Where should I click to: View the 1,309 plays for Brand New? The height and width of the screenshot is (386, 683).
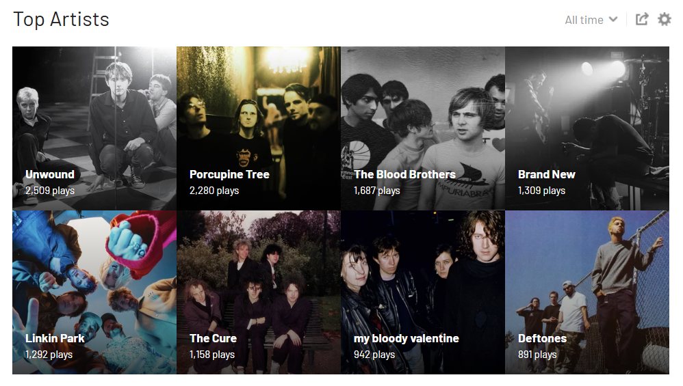coord(541,191)
